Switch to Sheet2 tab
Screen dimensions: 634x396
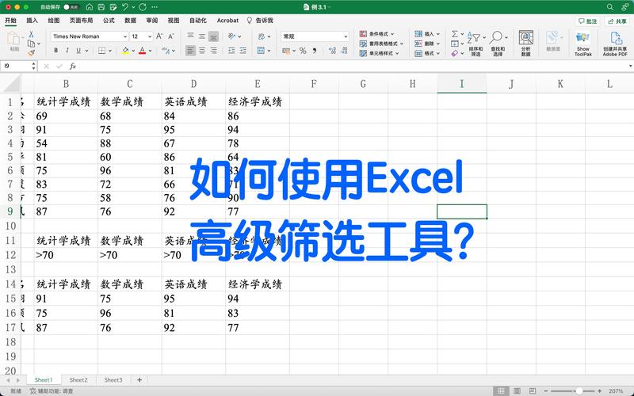tap(78, 380)
